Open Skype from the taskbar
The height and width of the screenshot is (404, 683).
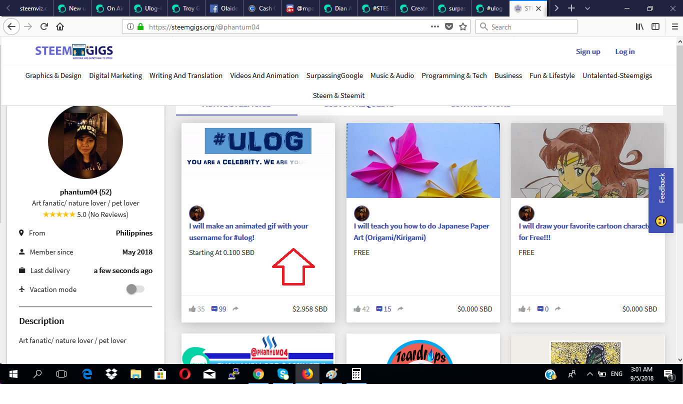(283, 374)
